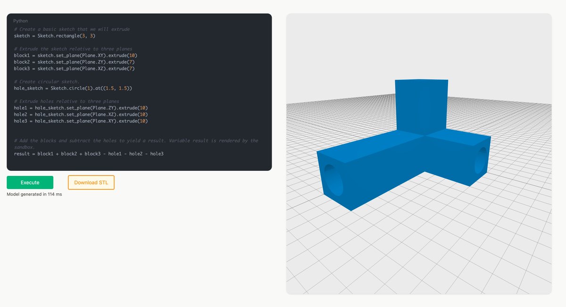566x307 pixels.
Task: Select the 'Model generated in 114 ms' status text
Action: pos(34,194)
